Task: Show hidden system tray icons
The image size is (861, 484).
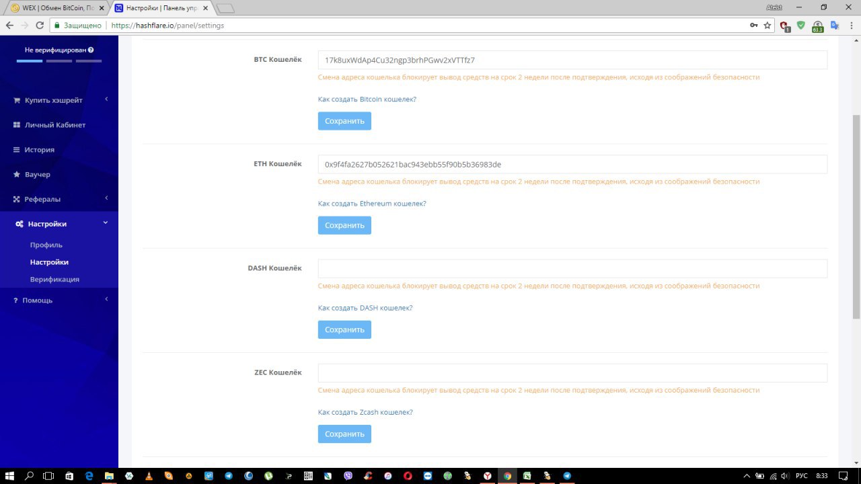Action: 748,475
